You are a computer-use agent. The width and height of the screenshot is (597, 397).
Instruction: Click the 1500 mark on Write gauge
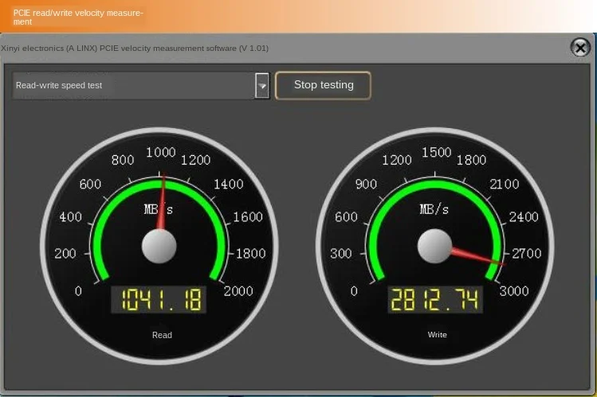[x=436, y=152]
